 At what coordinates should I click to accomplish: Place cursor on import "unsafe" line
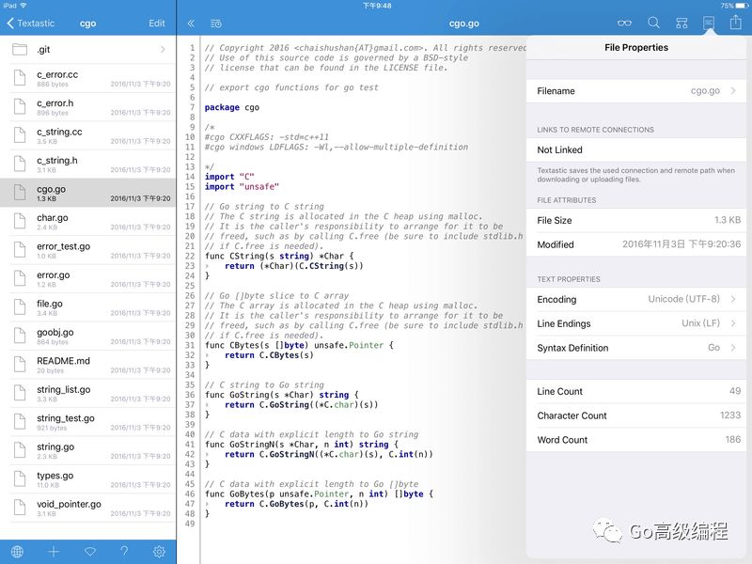242,186
